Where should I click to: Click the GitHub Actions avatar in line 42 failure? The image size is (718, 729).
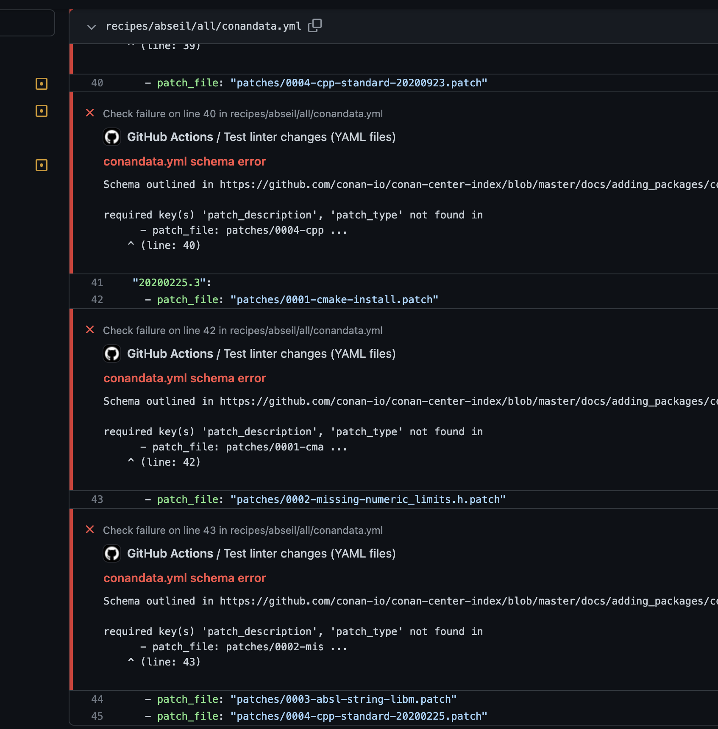[x=112, y=353]
